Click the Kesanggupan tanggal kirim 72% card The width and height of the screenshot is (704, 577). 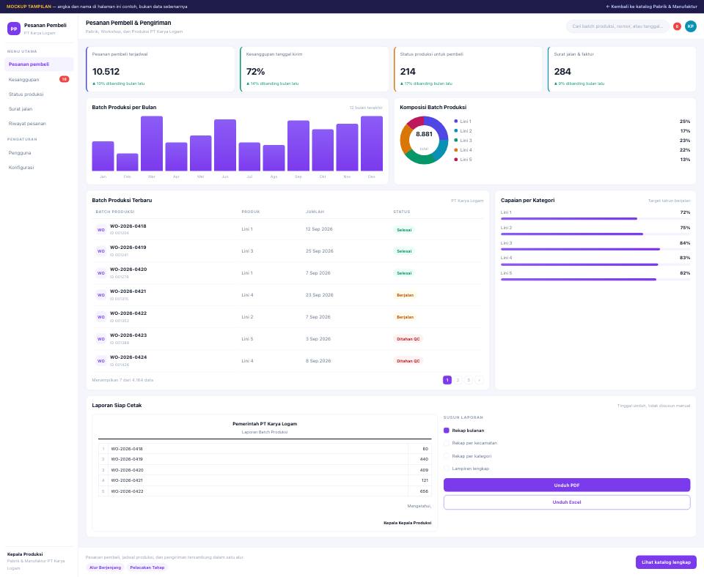(x=315, y=69)
